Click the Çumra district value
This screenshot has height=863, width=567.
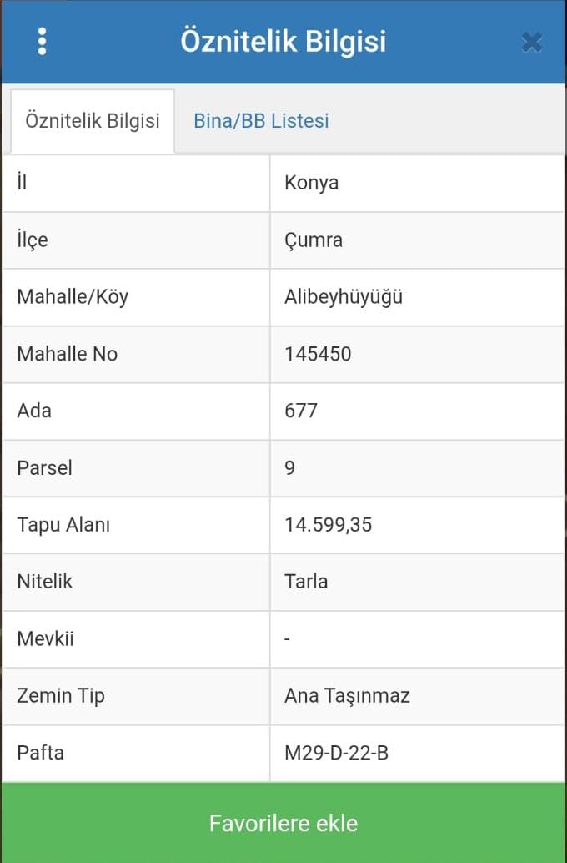[314, 240]
